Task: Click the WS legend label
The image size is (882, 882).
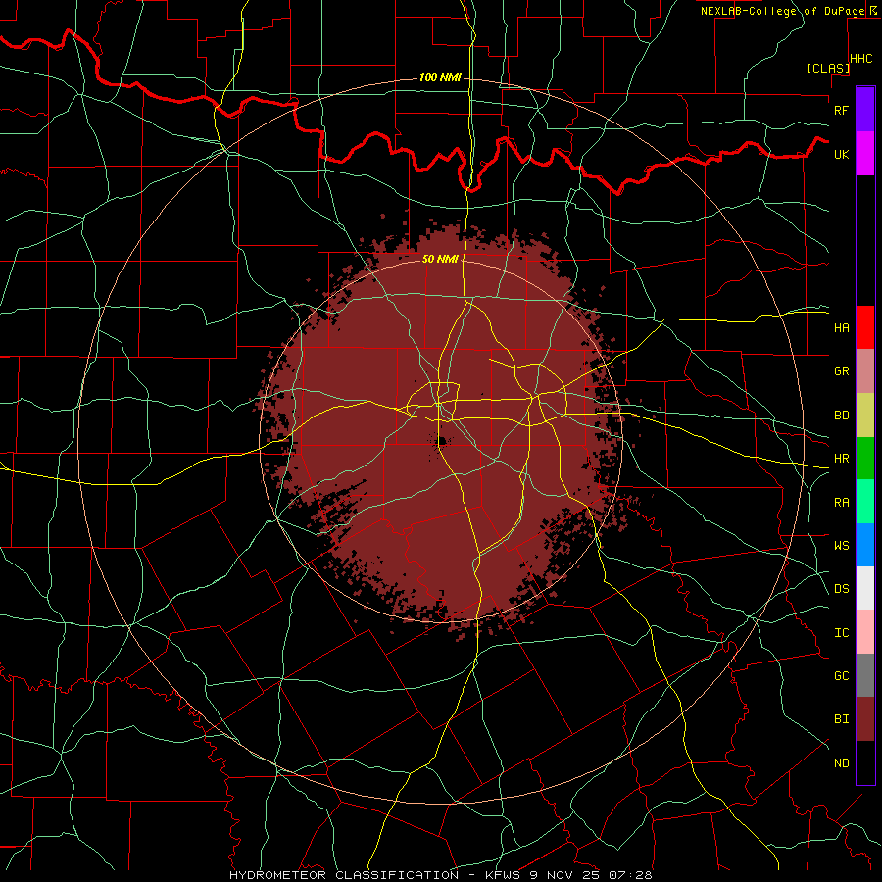Action: (x=841, y=546)
